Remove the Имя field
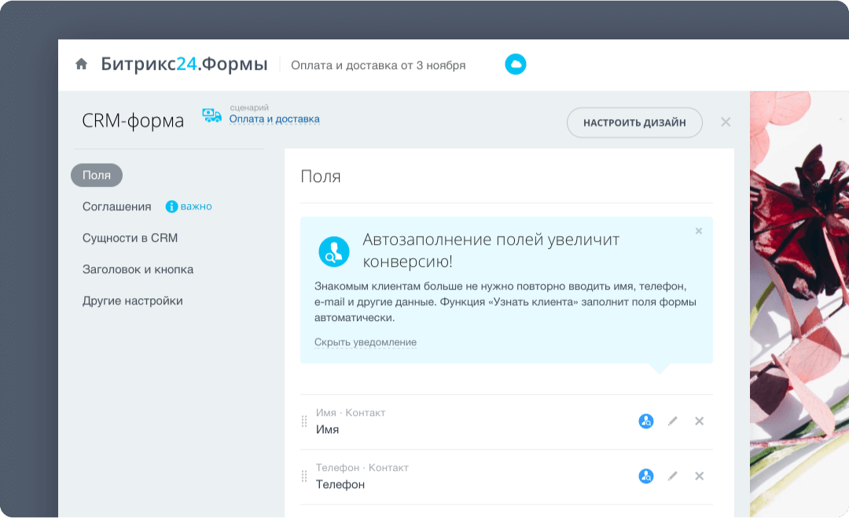This screenshot has height=518, width=849. (699, 421)
